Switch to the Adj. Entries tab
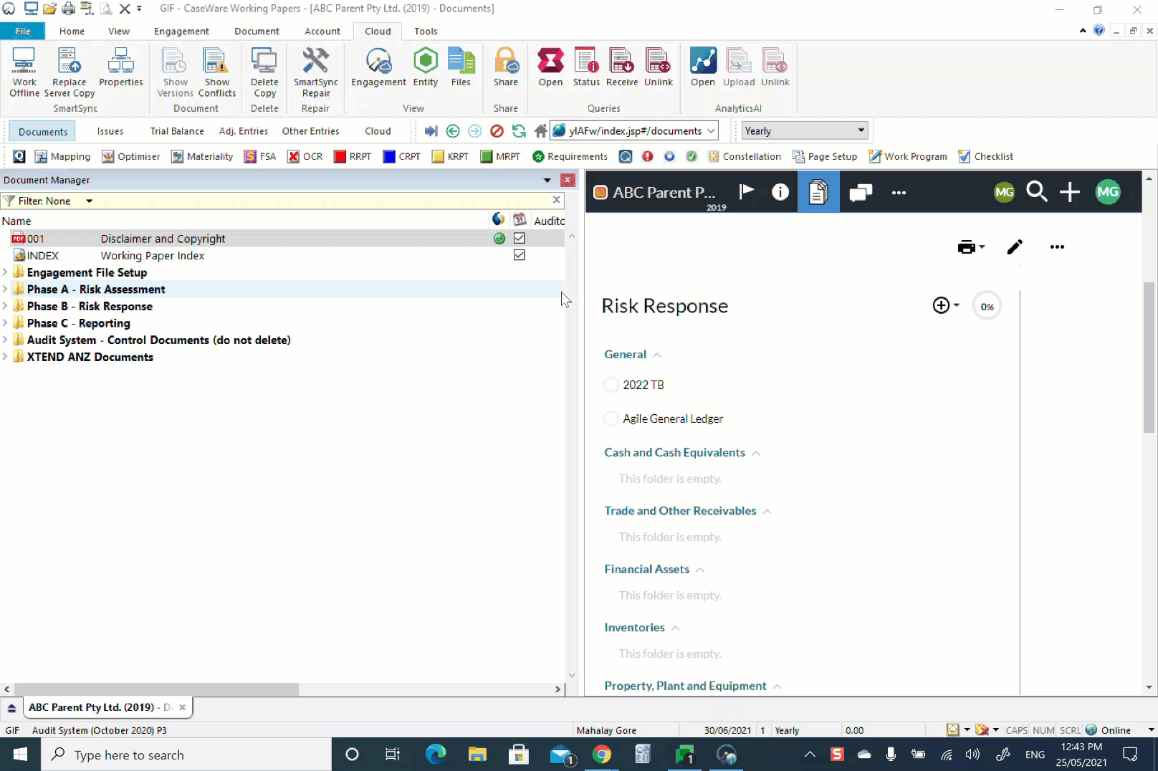This screenshot has width=1158, height=771. [244, 131]
